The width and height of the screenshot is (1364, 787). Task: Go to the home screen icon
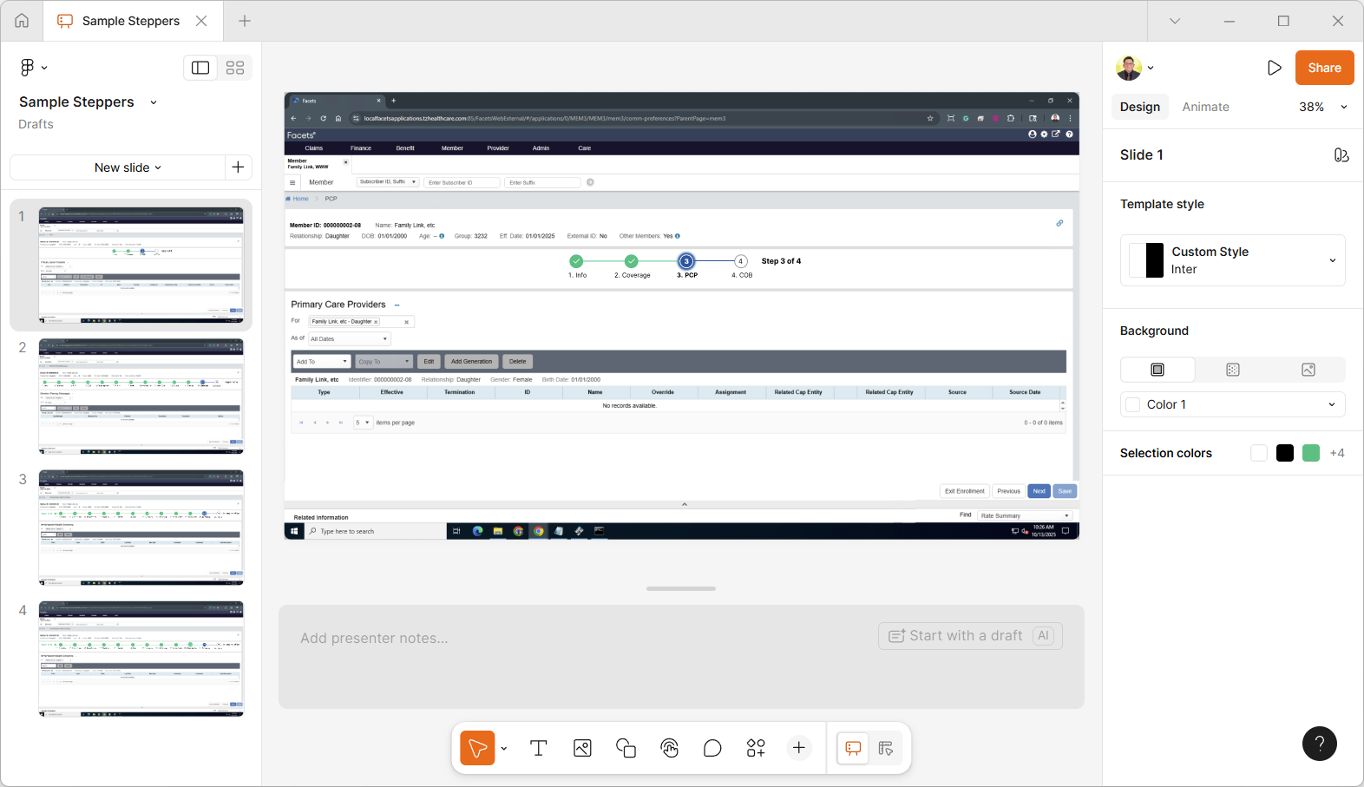point(22,21)
